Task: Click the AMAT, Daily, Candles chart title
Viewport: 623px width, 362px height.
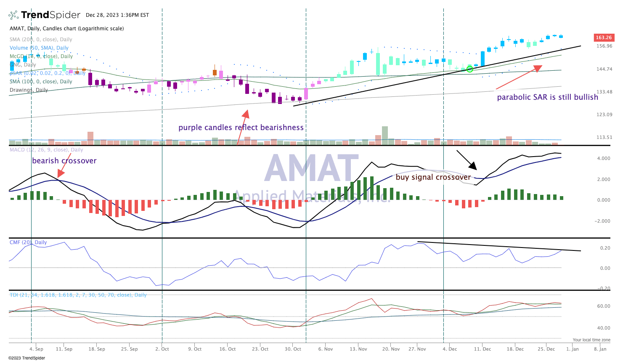Action: 67,29
